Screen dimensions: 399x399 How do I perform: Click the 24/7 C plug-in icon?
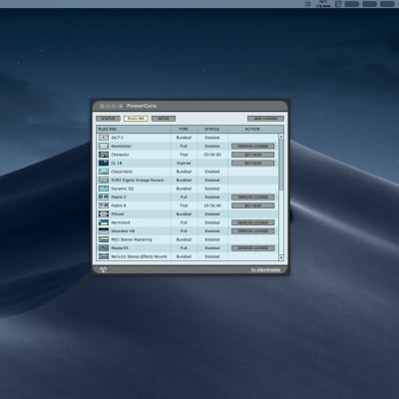pos(104,138)
